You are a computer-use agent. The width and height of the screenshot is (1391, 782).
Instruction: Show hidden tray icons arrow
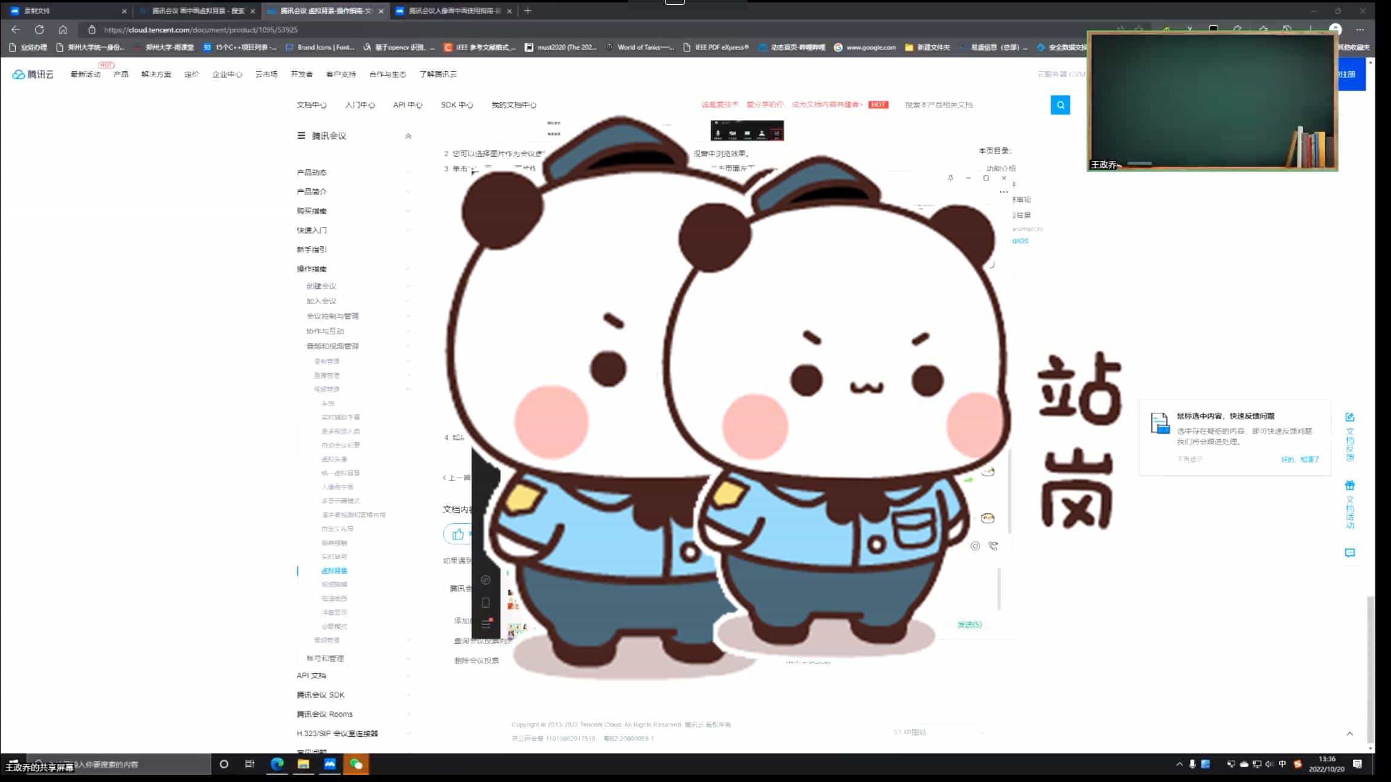pyautogui.click(x=1179, y=764)
